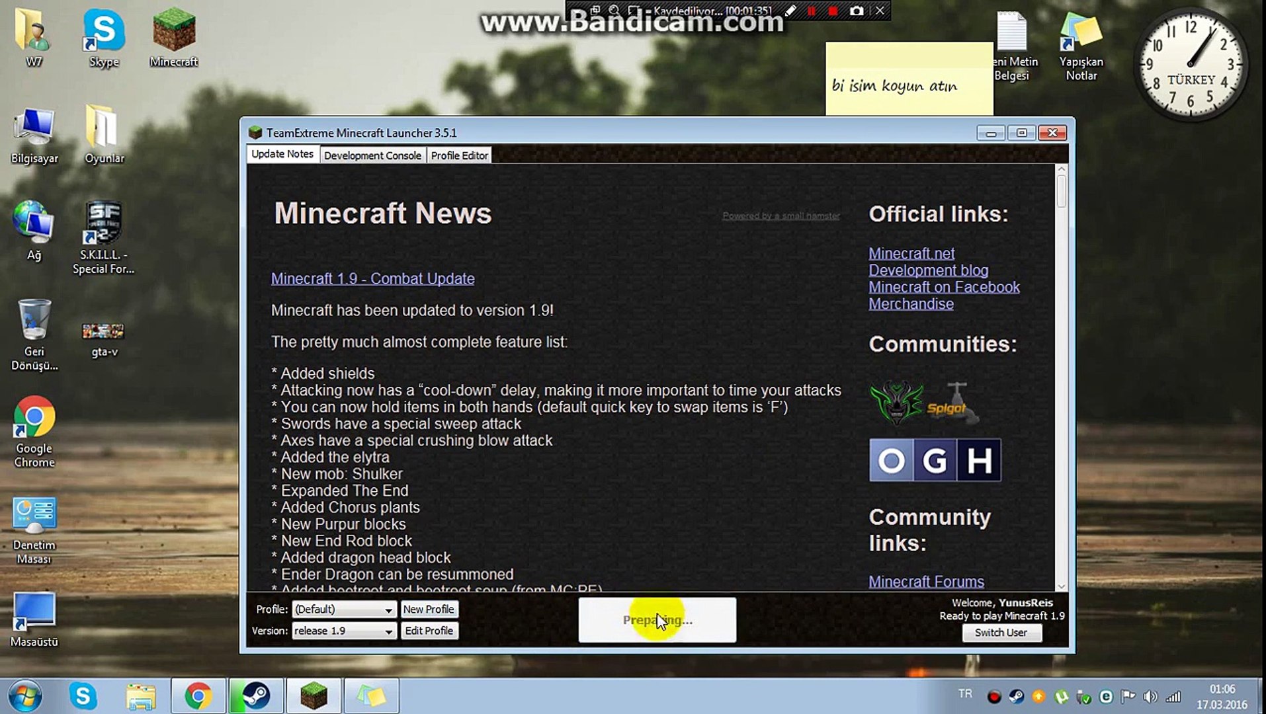Image resolution: width=1266 pixels, height=714 pixels.
Task: Click the news scrollbar up arrow
Action: tap(1061, 170)
